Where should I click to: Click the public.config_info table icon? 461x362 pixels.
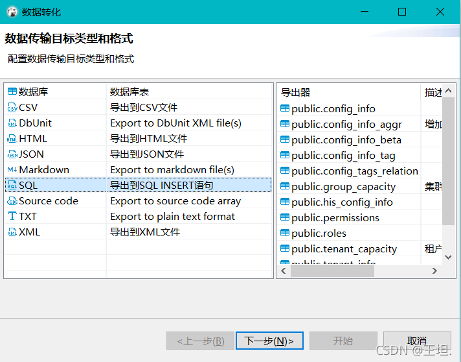285,108
